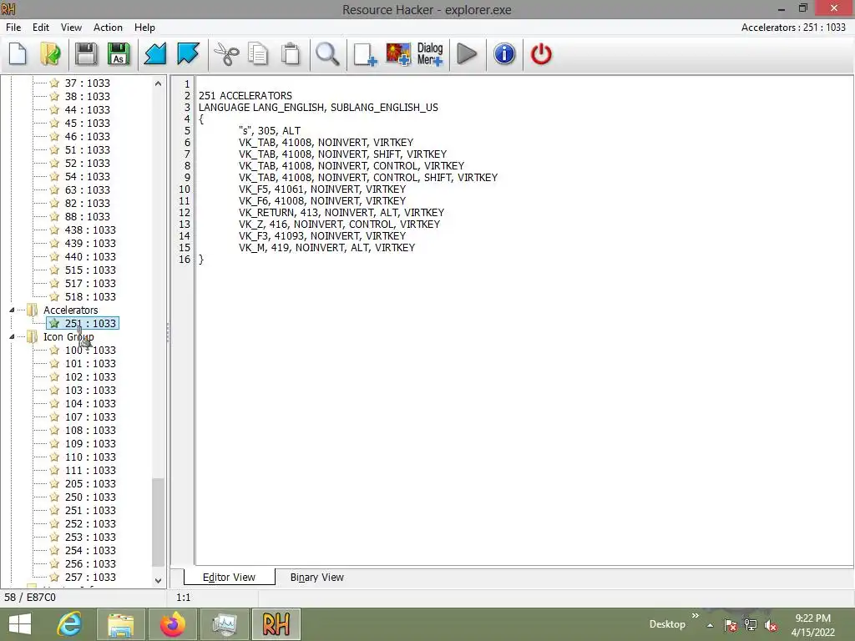
Task: Click the 58 / E87C0 status text
Action: [x=30, y=598]
